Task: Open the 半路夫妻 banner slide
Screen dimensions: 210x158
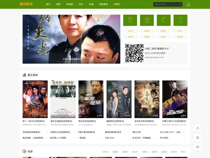Action: 71,39
